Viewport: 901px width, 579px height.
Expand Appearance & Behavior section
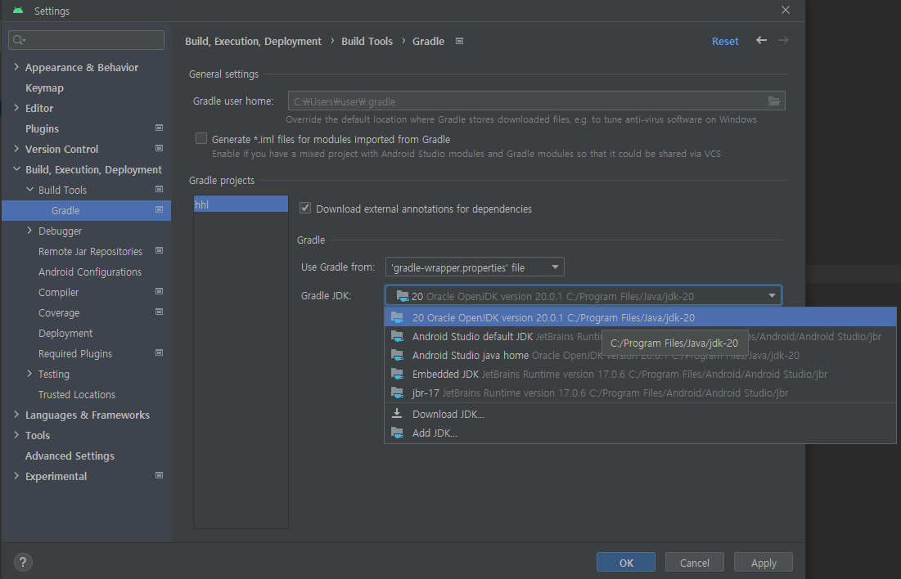[x=16, y=66]
